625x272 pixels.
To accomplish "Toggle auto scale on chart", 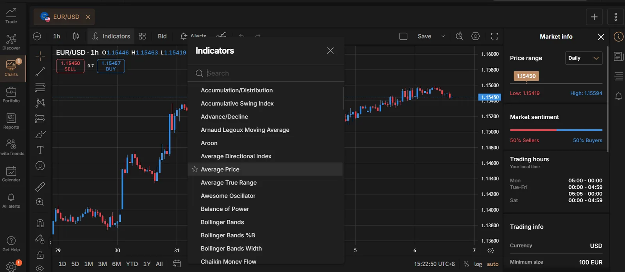I will pyautogui.click(x=493, y=264).
